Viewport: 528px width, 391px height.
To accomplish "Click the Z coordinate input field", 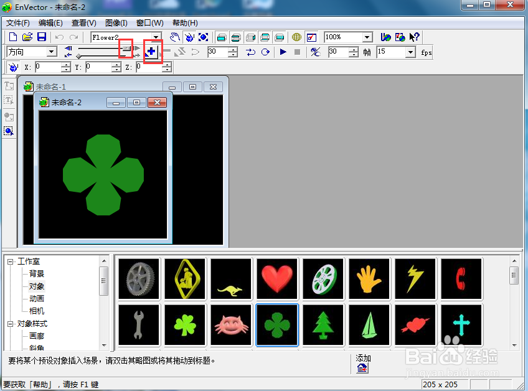I will pyautogui.click(x=149, y=67).
